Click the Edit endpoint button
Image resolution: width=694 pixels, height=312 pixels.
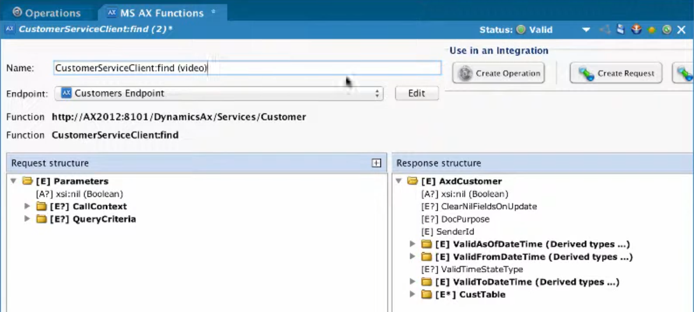[x=417, y=93]
